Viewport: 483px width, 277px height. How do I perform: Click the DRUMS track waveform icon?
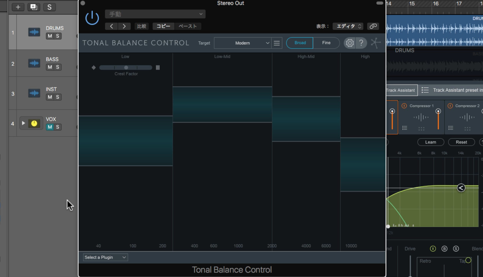click(34, 32)
